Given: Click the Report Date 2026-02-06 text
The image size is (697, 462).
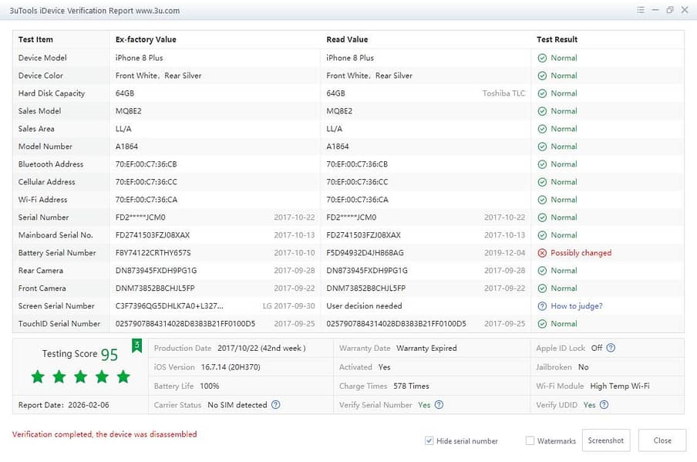Looking at the screenshot, I should pos(63,405).
